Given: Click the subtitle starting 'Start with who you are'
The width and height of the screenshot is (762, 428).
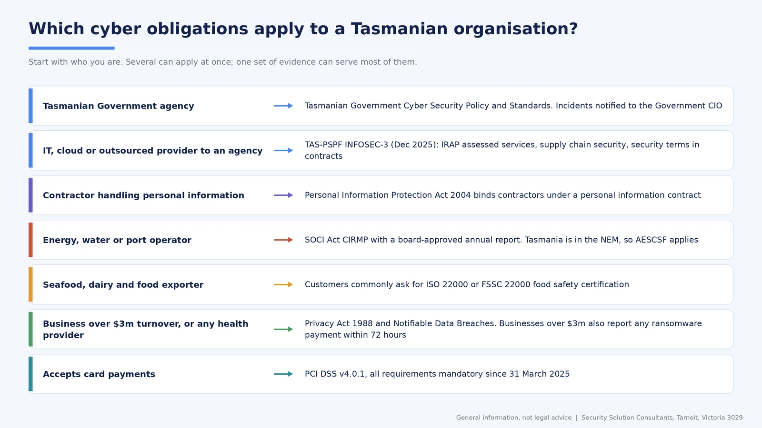Looking at the screenshot, I should [223, 62].
